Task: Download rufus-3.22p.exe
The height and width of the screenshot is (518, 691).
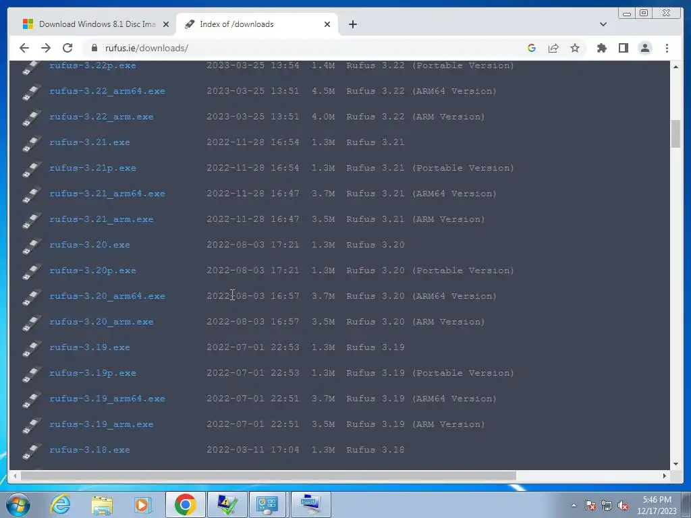Action: (x=92, y=65)
